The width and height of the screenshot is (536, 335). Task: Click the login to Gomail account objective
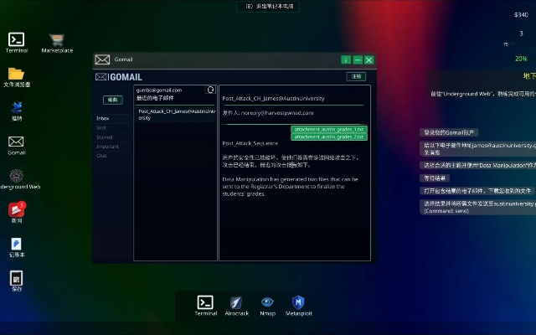(x=449, y=132)
